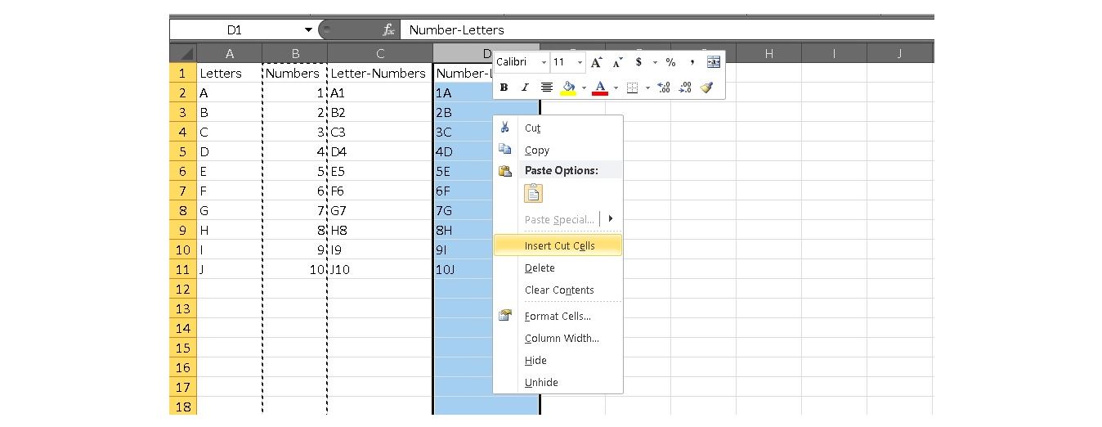This screenshot has height=427, width=1102.
Task: Click cell containing D4
Action: (381, 151)
